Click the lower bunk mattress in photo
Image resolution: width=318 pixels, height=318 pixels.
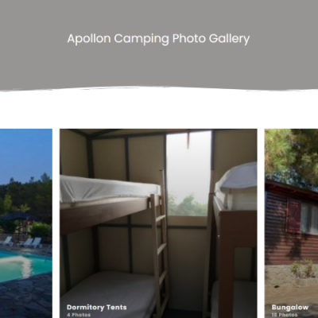pos(107,288)
